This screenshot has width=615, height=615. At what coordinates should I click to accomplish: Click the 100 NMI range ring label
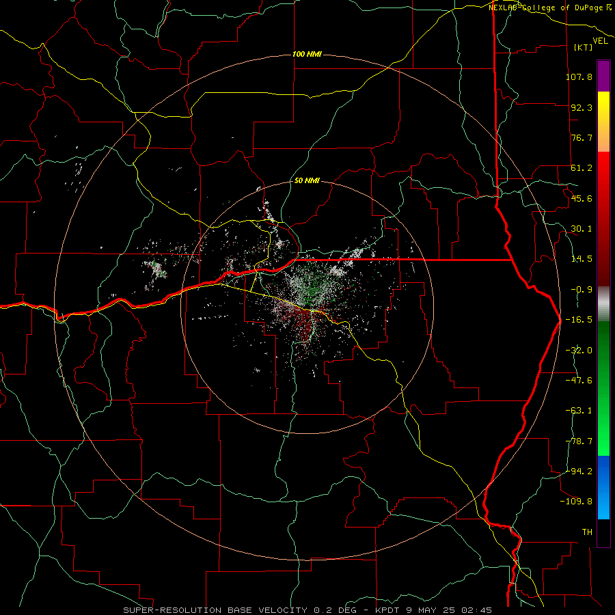307,54
